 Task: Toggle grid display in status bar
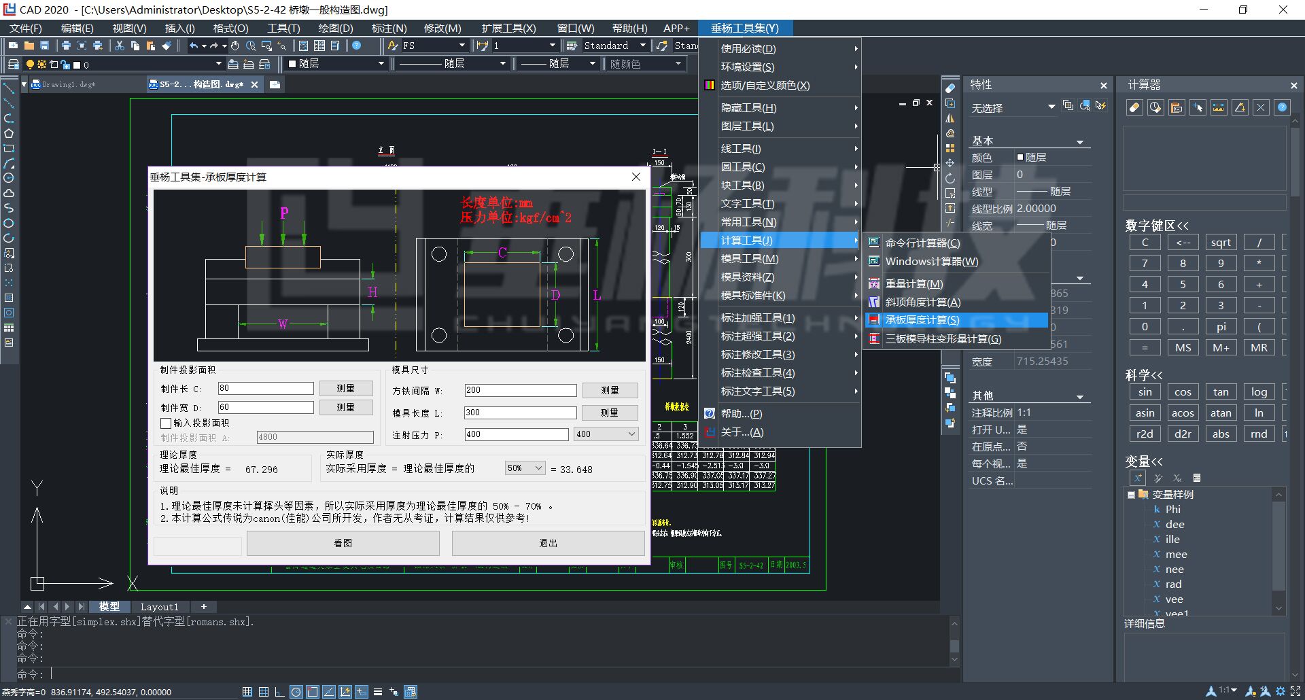point(264,692)
